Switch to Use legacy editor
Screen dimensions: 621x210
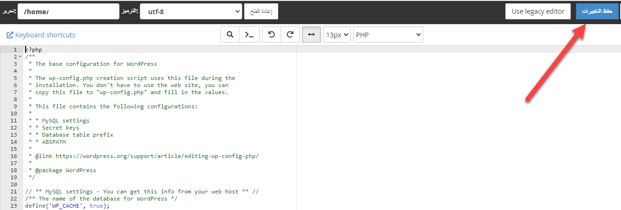pyautogui.click(x=538, y=11)
